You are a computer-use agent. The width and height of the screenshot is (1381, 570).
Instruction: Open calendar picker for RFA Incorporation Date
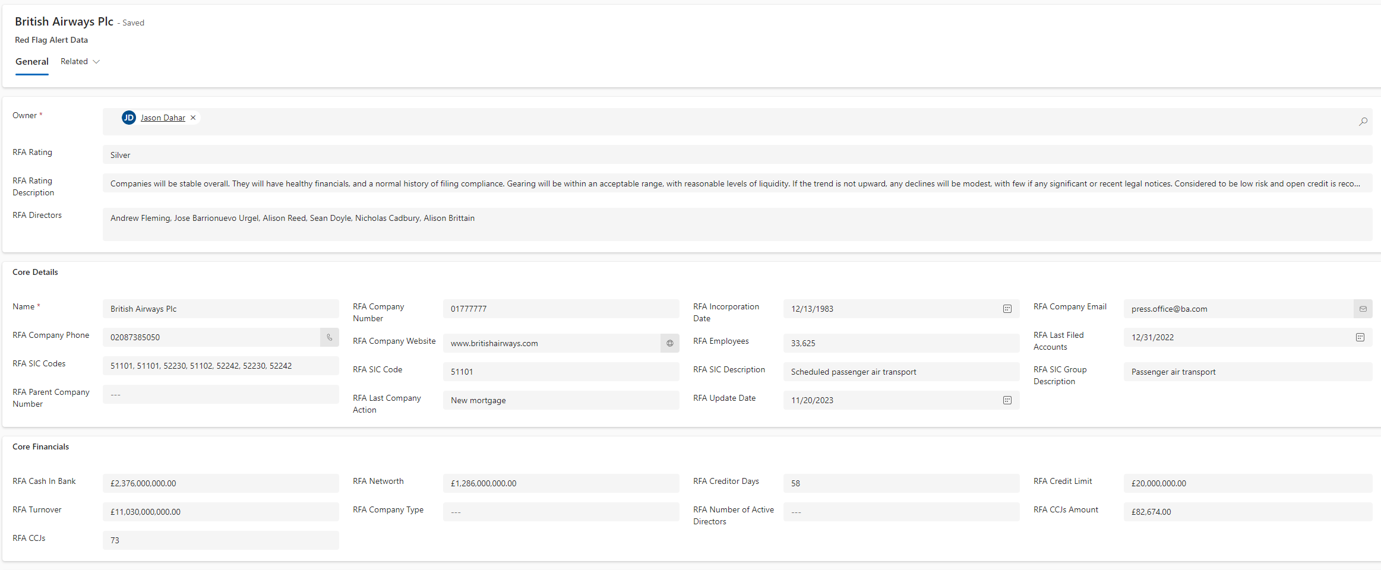point(1007,309)
